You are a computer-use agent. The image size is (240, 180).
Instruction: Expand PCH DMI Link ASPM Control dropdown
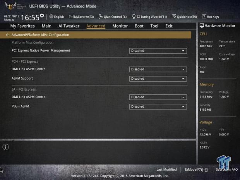pyautogui.click(x=158, y=69)
